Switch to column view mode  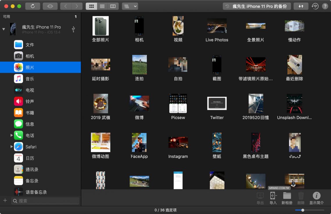(113, 6)
